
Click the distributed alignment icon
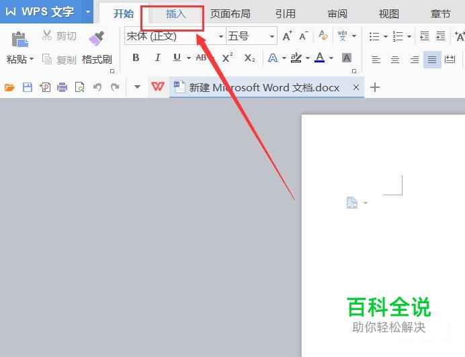click(450, 60)
